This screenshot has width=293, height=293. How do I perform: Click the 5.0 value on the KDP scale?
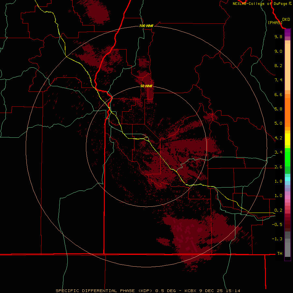[x=278, y=123]
